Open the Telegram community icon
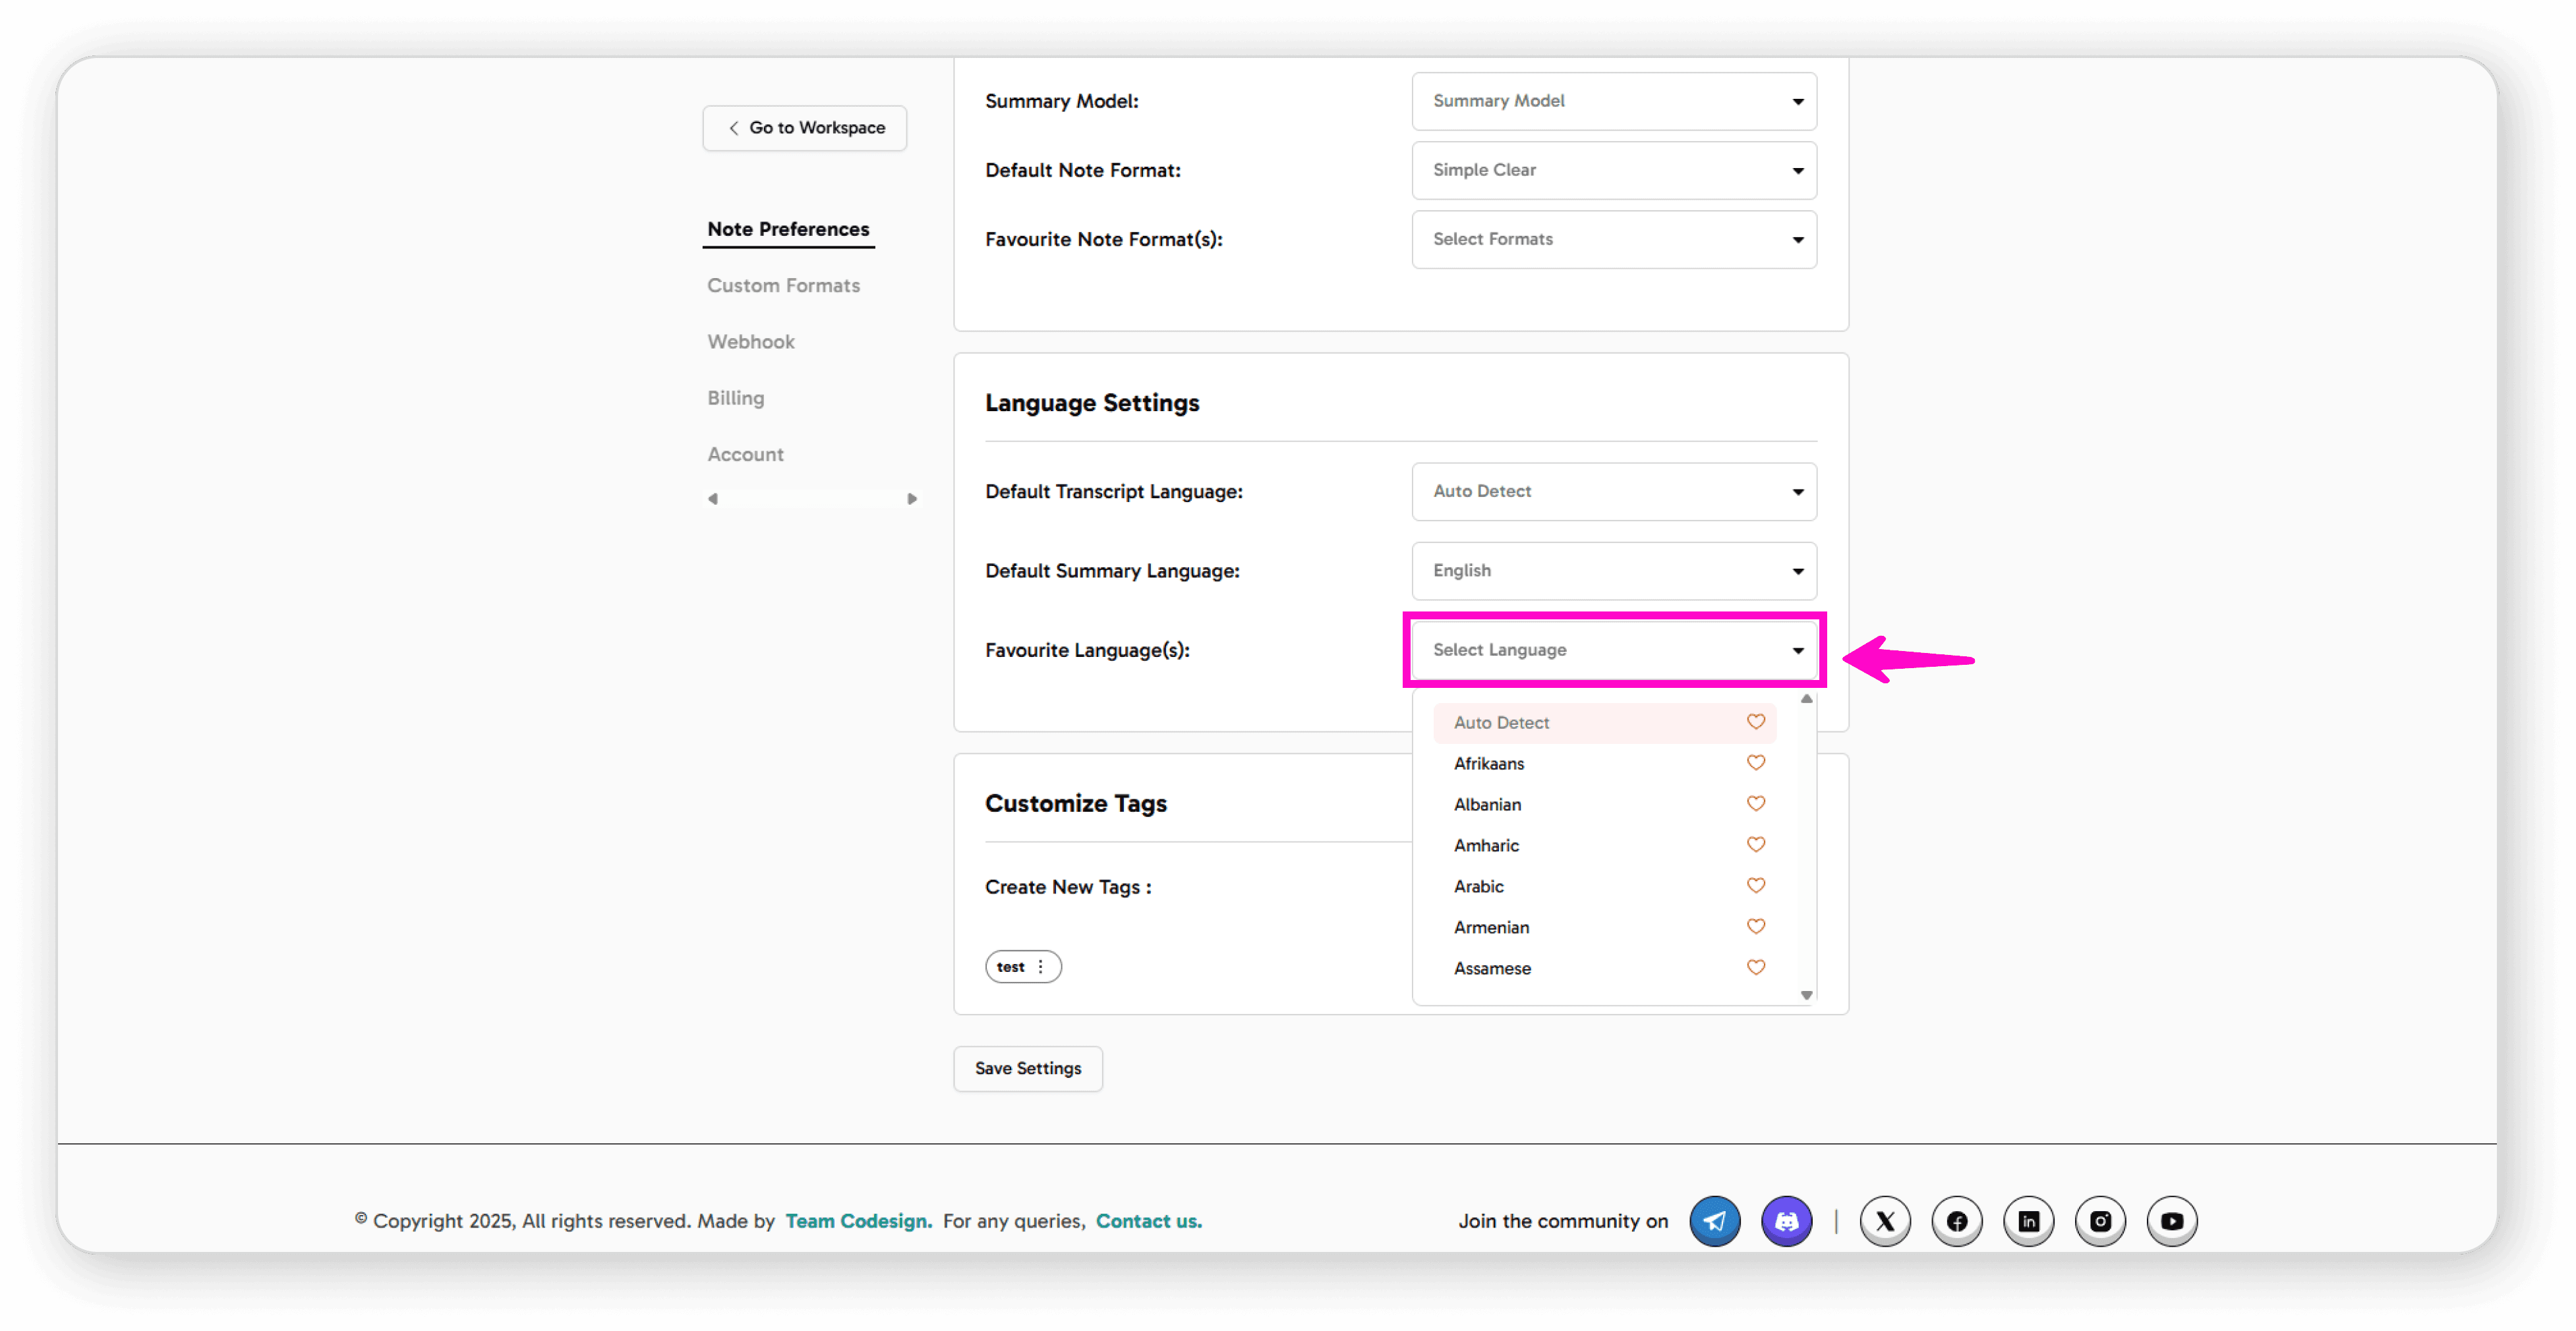The image size is (2576, 1331). [1714, 1220]
